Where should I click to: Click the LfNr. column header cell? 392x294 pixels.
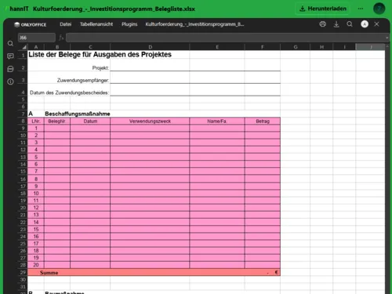point(36,122)
